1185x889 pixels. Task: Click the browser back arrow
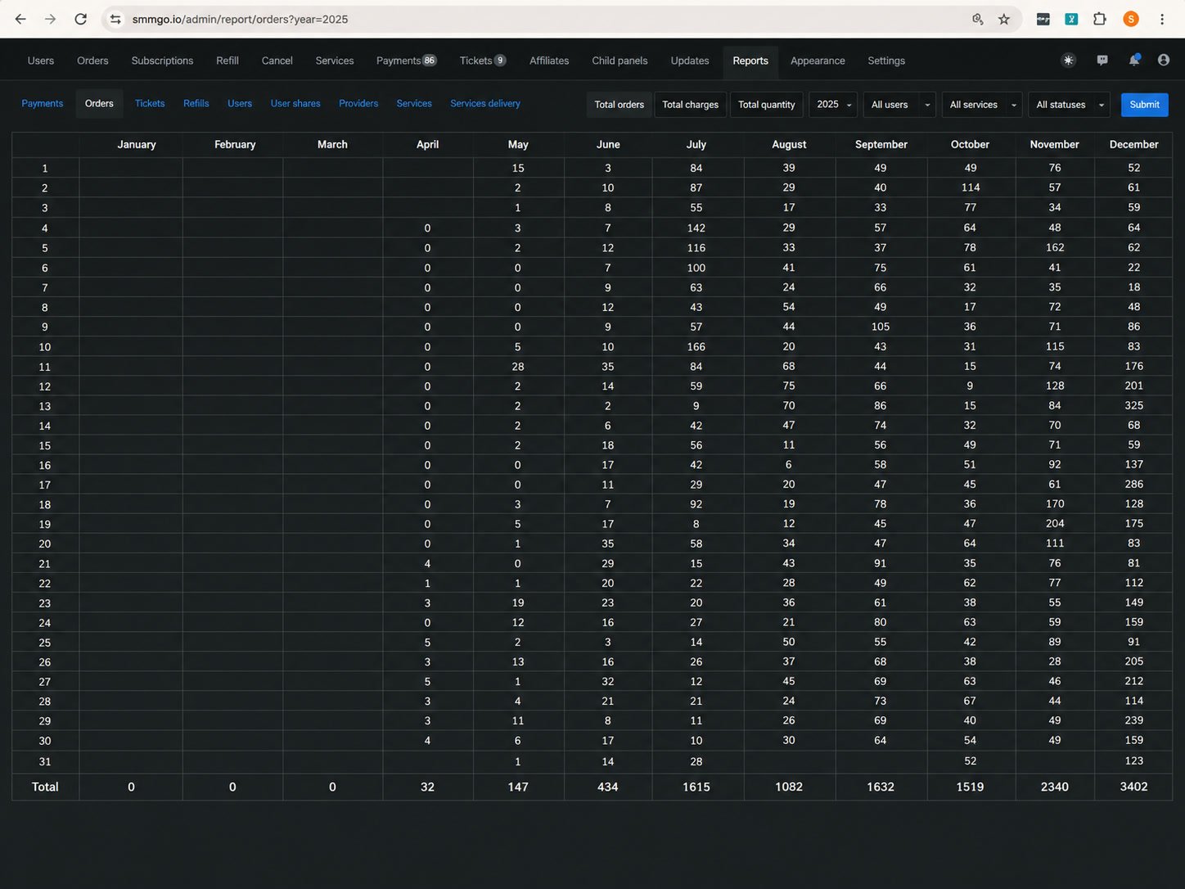point(20,19)
